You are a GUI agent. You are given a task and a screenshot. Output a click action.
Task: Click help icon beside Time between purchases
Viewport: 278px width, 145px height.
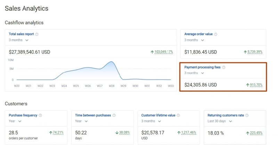[114, 115]
